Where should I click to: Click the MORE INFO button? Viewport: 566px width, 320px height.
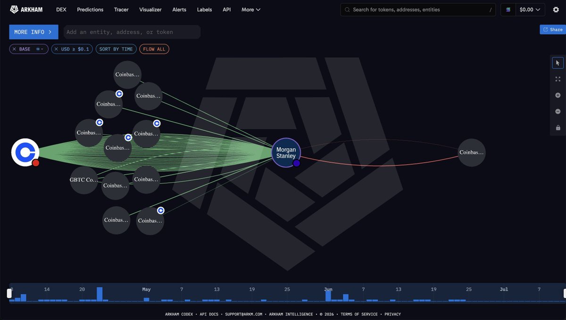(x=33, y=32)
